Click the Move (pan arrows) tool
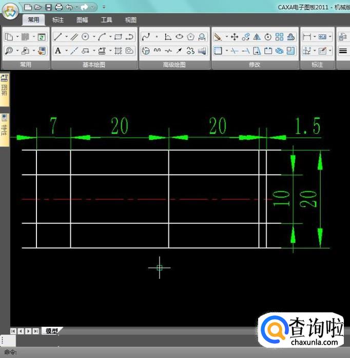Viewport: 350px width, 358px height. tap(235, 37)
